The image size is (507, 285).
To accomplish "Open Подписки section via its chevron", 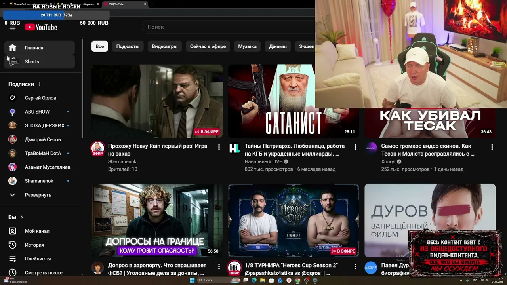I will tap(40, 84).
